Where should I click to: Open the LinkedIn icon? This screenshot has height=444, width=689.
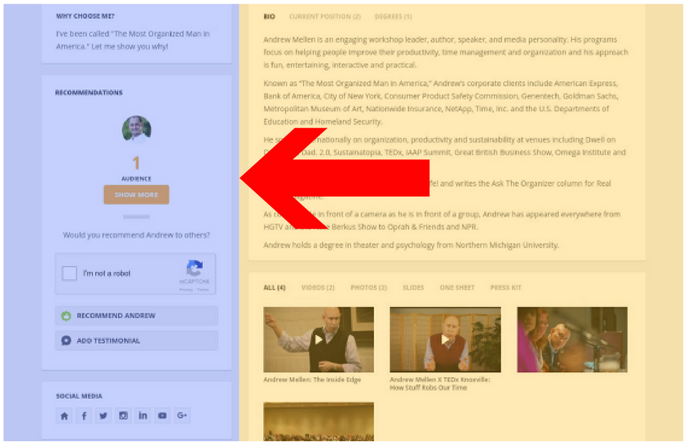[x=143, y=415]
